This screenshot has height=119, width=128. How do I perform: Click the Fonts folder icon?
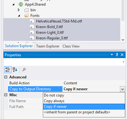coord(26,16)
